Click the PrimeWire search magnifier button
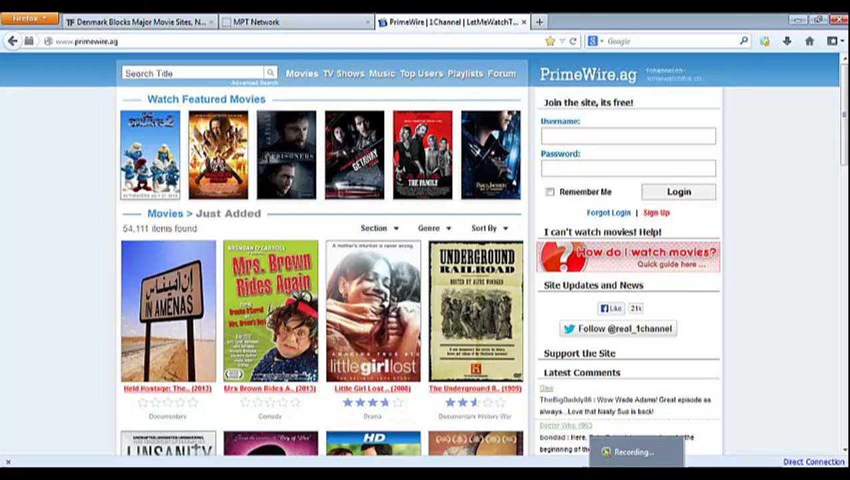Viewport: 850px width, 480px height. pos(271,73)
